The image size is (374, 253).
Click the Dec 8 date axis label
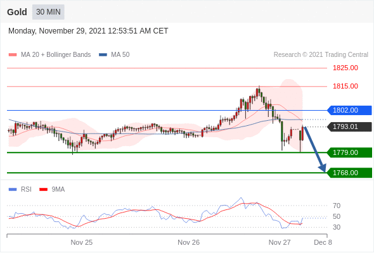click(x=323, y=242)
